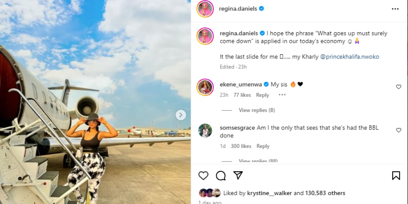The image size is (408, 204).
Task: Open post options three-dot menu
Action: [395, 9]
